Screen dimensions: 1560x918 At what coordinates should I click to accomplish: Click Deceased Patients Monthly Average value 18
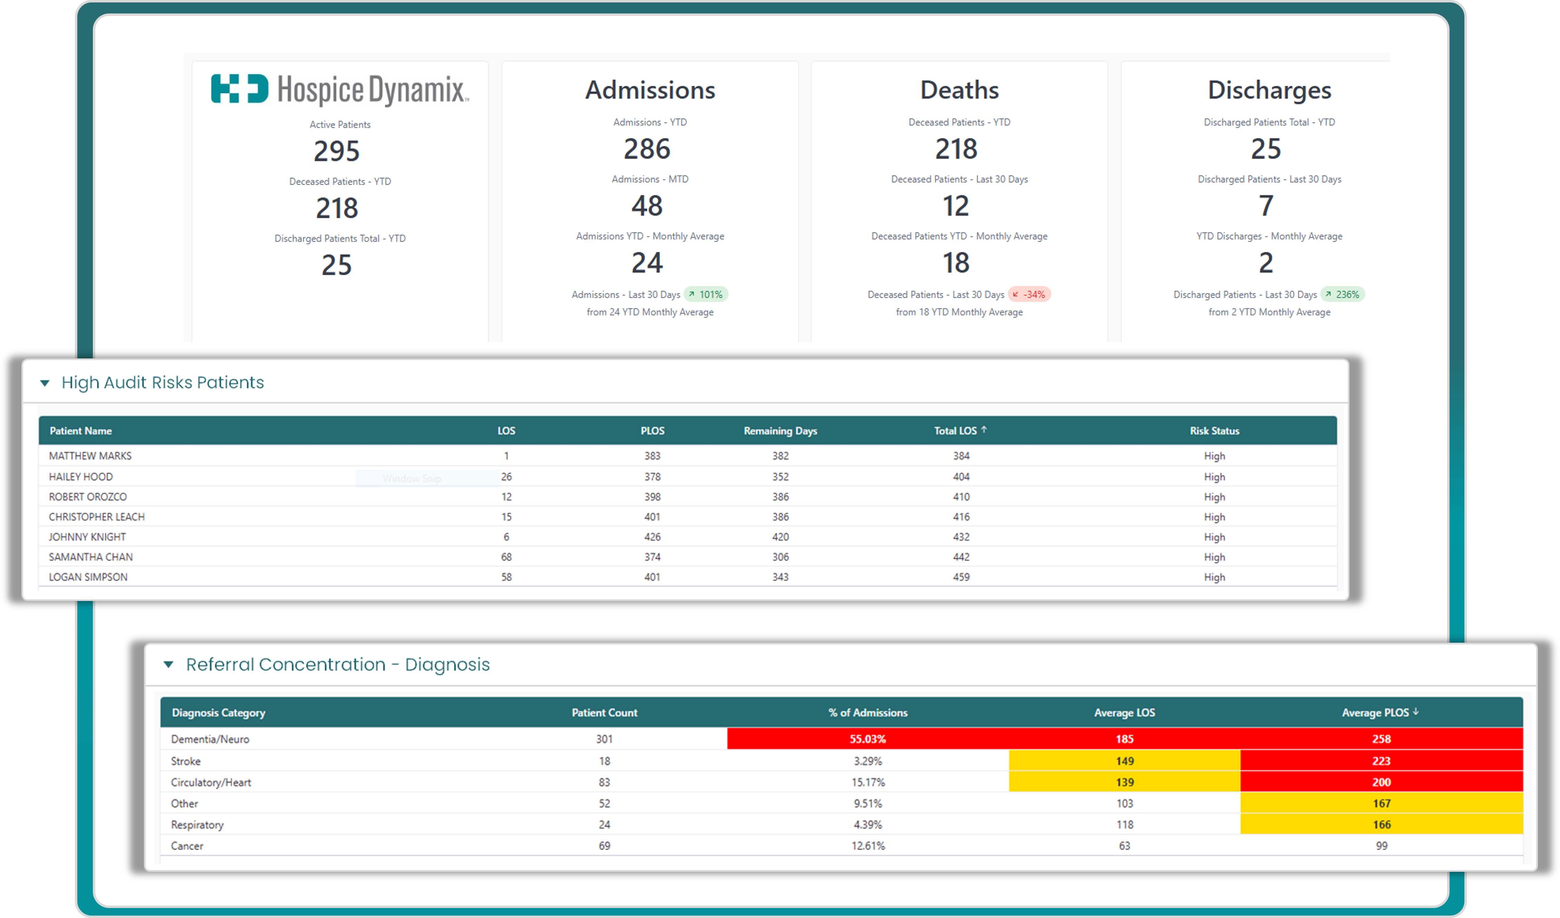click(956, 262)
